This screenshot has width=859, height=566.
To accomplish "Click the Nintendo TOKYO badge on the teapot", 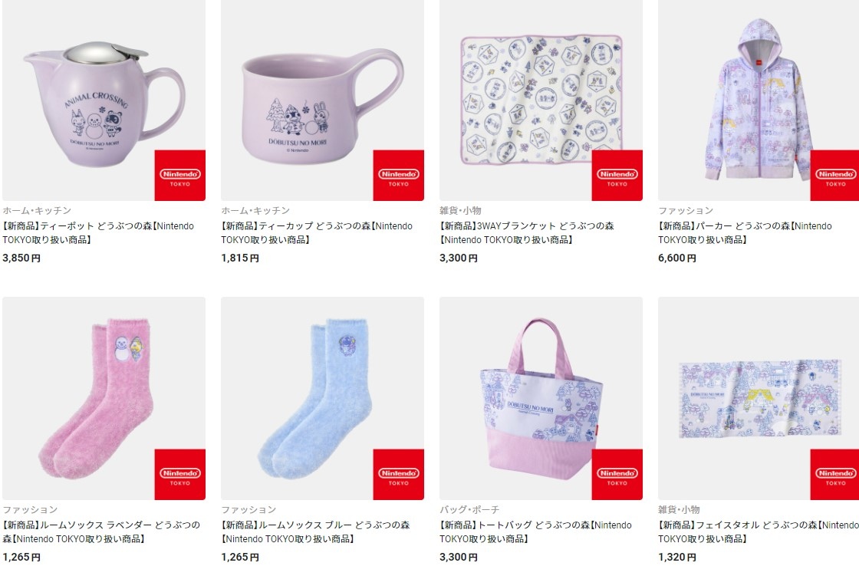I will (179, 176).
